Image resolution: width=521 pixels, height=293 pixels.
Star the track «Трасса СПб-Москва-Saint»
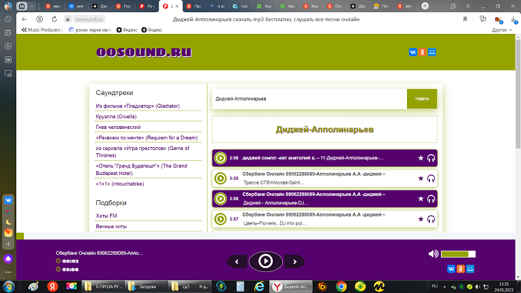(x=421, y=178)
